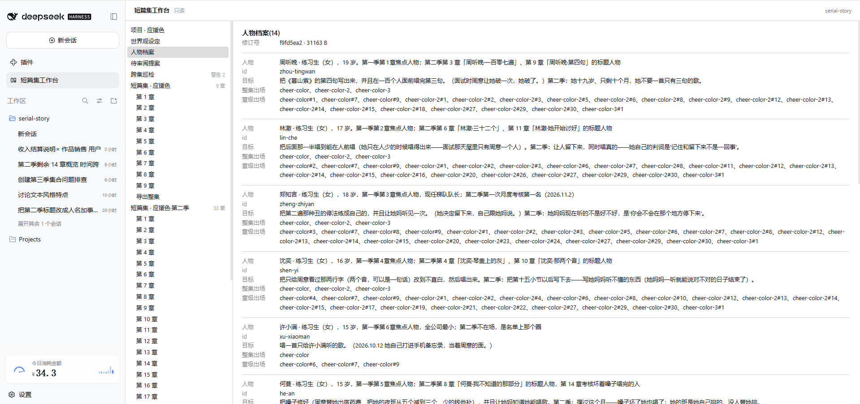Screen dimensions: 860x404
Task: Click the revision number f9fd5ea2
Action: pyautogui.click(x=291, y=43)
